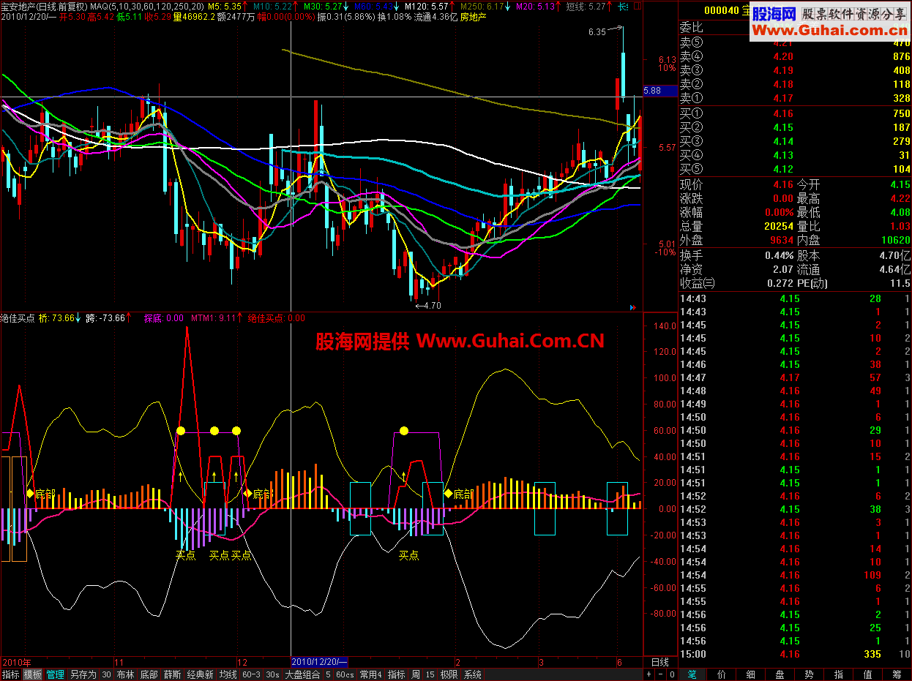Click the 14:54 trade row with volume 109
The image size is (912, 681).
click(x=795, y=575)
